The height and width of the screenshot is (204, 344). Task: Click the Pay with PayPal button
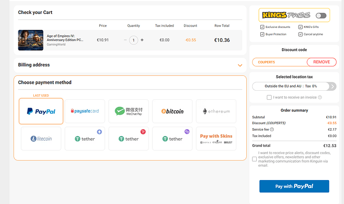pos(294,186)
